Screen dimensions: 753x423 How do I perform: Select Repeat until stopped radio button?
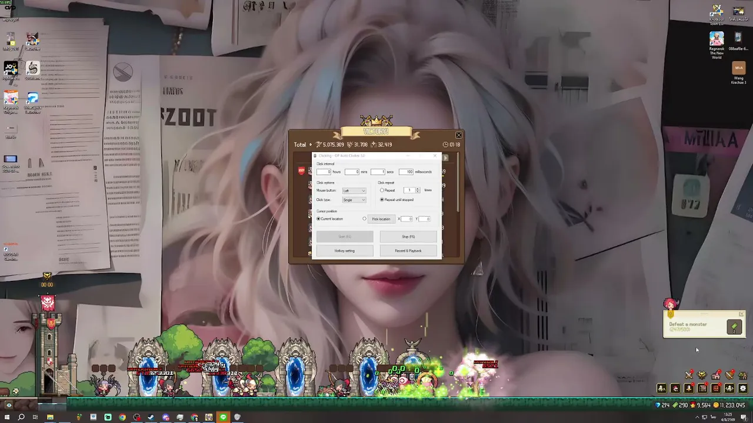pyautogui.click(x=382, y=200)
